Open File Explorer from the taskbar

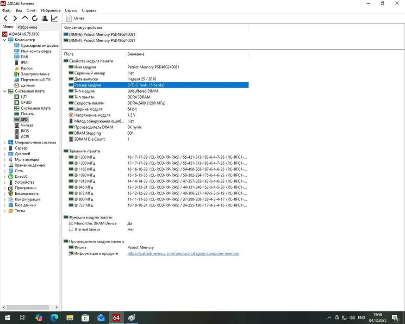[70, 318]
